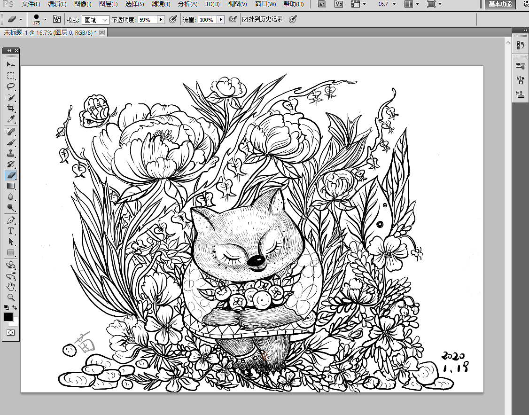Open the 图层(L) menu
Screen dimensions: 529x415
109,4
